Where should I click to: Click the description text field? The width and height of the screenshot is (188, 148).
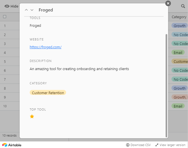(x=79, y=69)
